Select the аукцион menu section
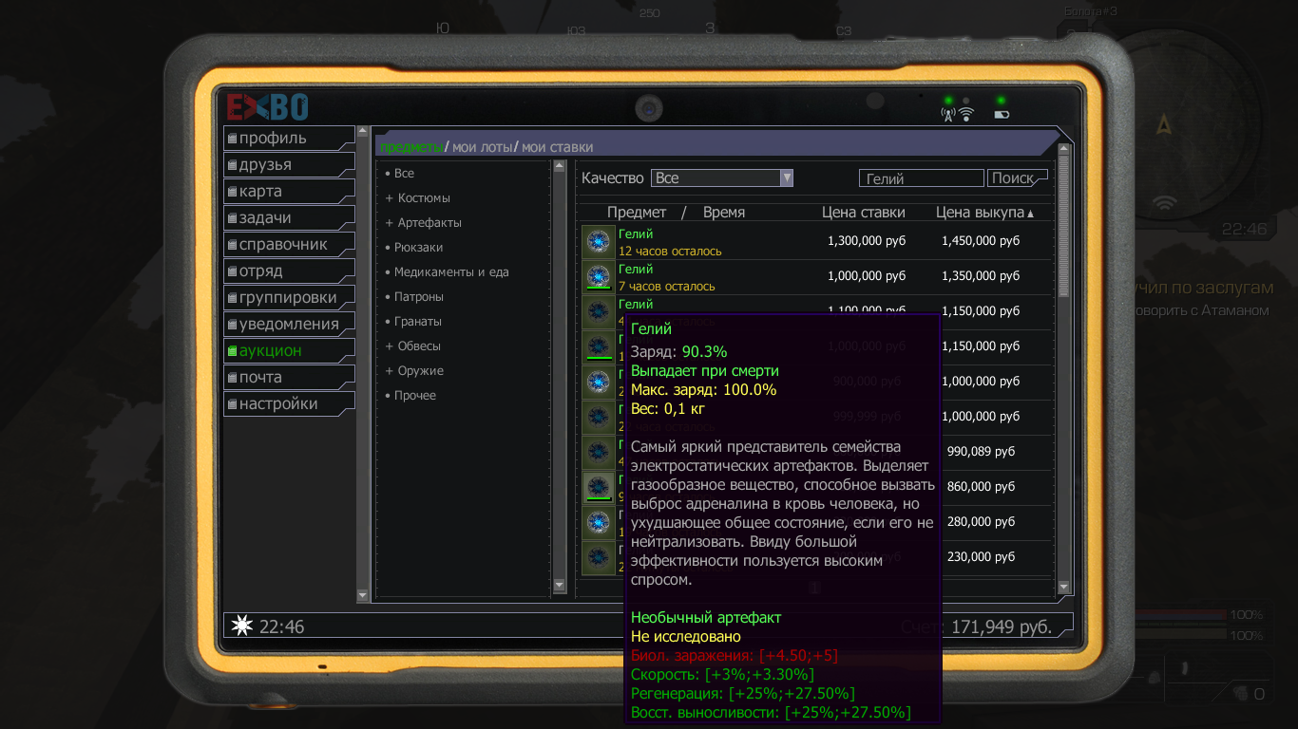 pyautogui.click(x=289, y=350)
